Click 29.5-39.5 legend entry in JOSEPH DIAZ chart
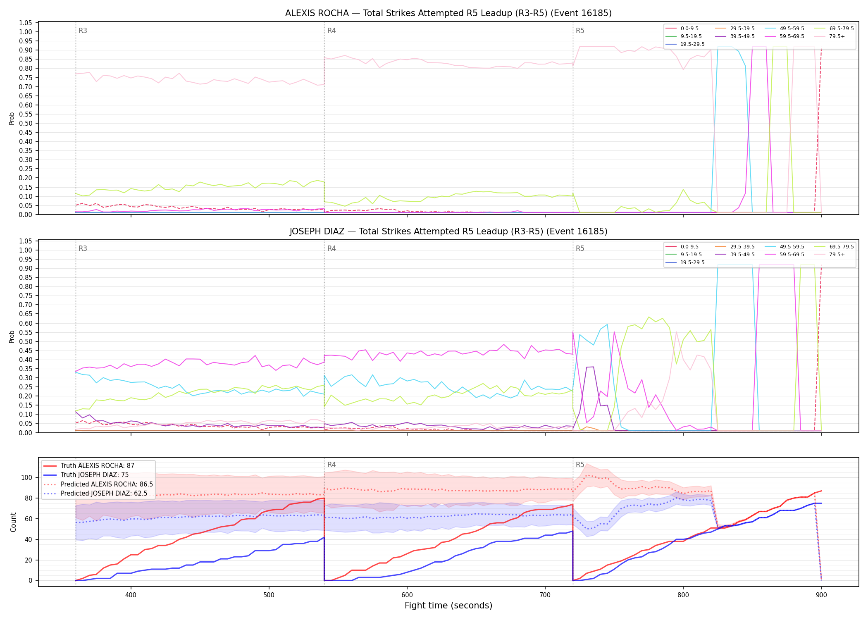This screenshot has height=620, width=868. (x=735, y=247)
